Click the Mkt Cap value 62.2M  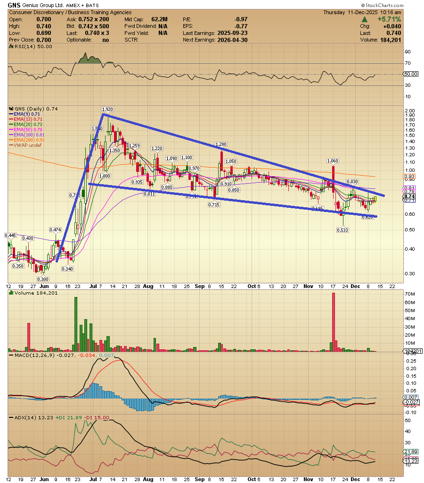tap(159, 19)
